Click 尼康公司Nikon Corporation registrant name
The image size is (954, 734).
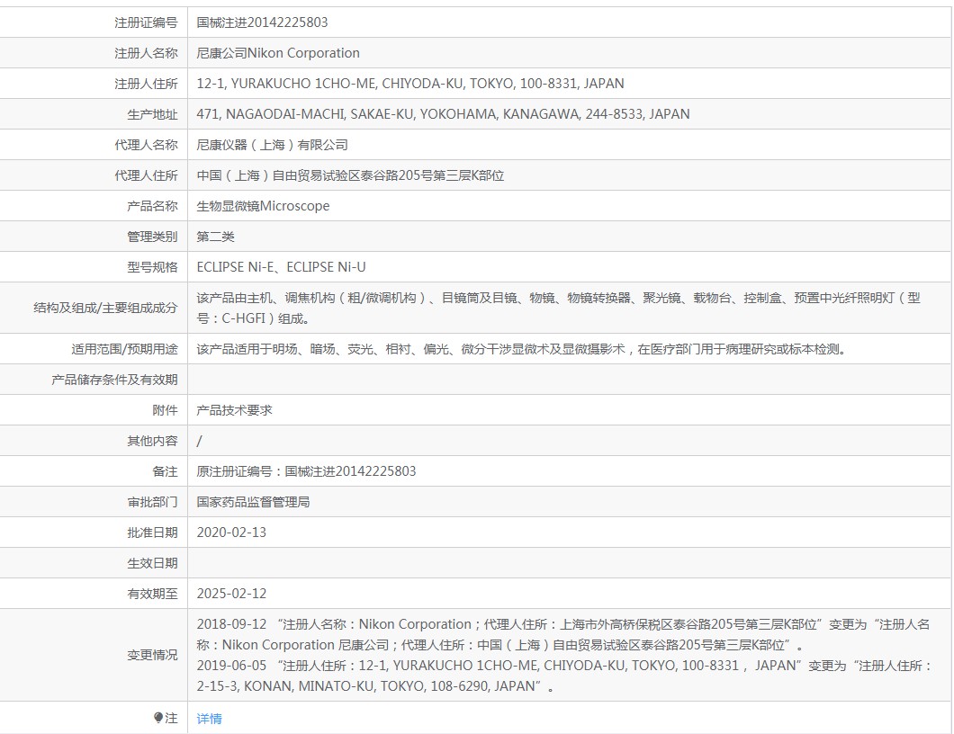[x=278, y=53]
